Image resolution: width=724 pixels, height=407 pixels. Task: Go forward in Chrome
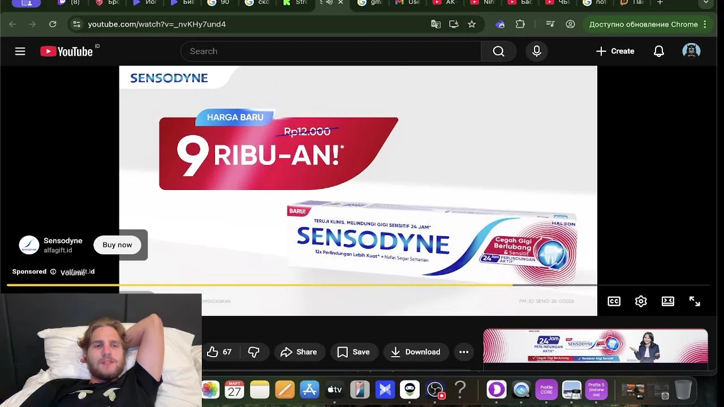coord(32,24)
